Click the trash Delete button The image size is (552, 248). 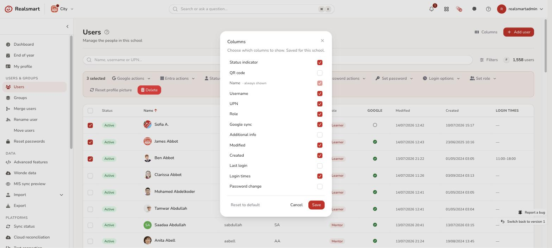click(x=149, y=90)
